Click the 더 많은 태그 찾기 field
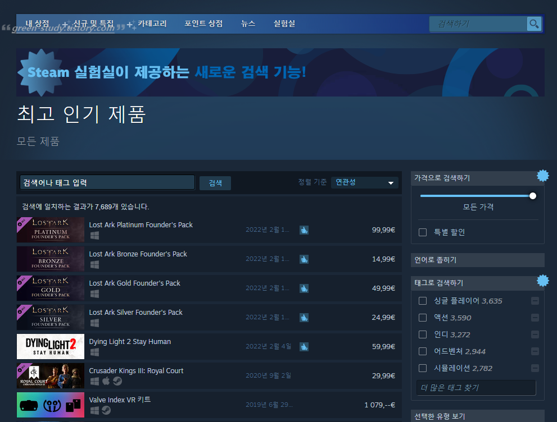 476,388
